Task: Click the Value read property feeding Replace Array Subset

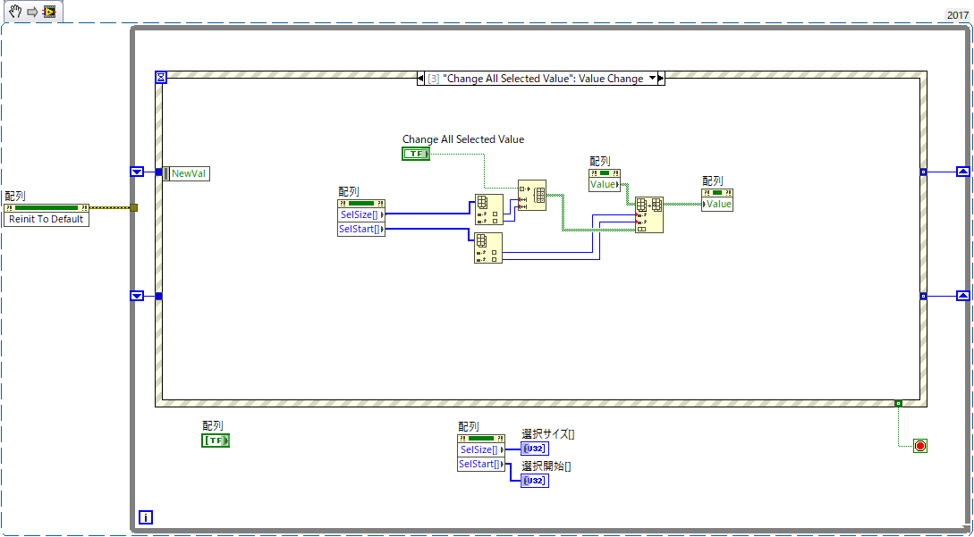Action: point(605,184)
